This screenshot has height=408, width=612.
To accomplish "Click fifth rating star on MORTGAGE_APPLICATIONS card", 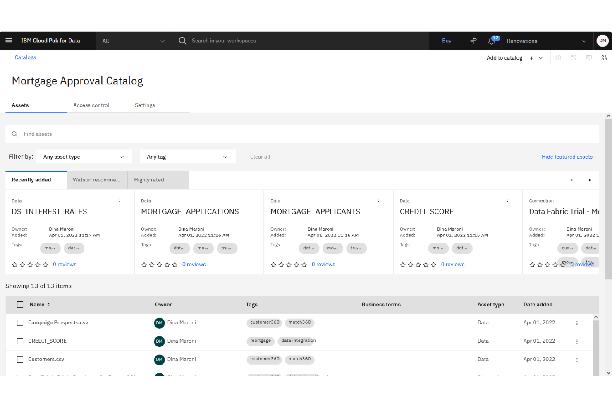I will [175, 265].
